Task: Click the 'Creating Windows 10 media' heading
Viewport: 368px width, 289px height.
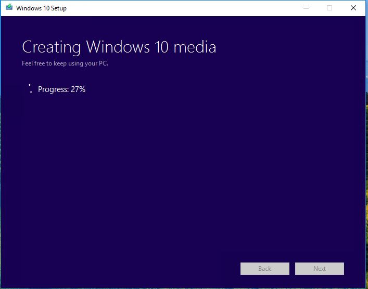Action: pos(119,47)
